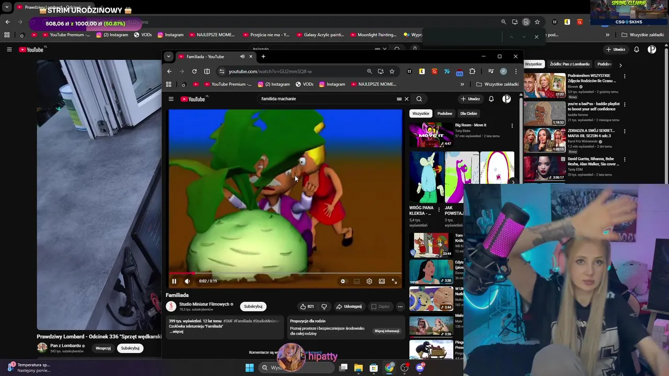Click YouTube logo in front window
The image size is (669, 376).
[193, 99]
